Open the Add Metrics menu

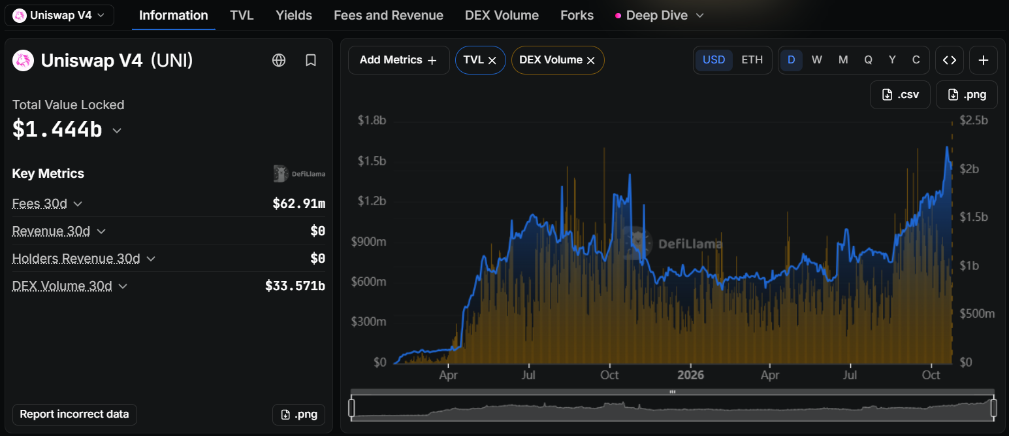pos(399,60)
